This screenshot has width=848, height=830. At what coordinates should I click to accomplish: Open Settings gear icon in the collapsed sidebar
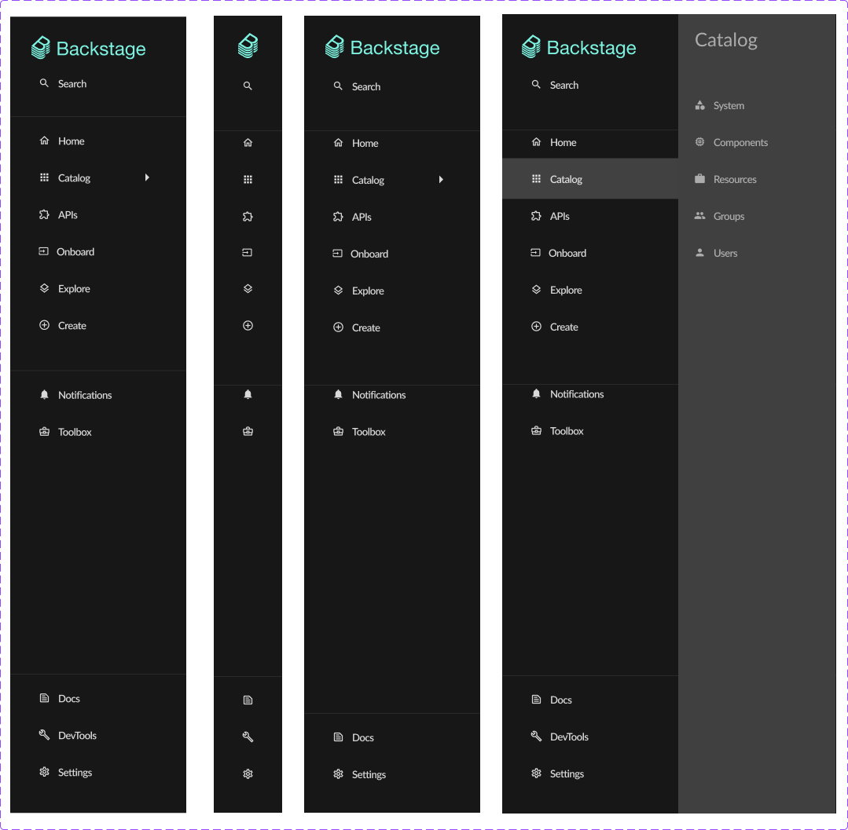[248, 773]
